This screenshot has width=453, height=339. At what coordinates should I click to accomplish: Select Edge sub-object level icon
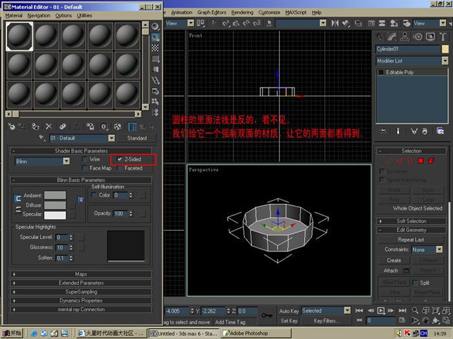(x=399, y=161)
